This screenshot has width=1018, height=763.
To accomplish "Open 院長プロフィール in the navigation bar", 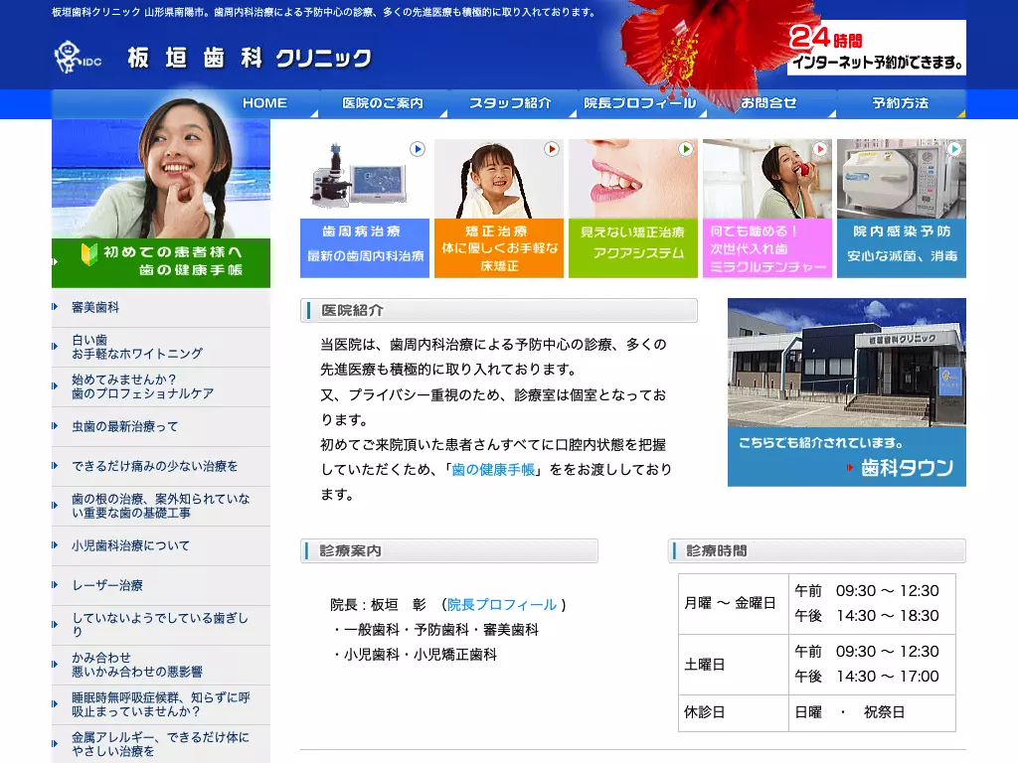I will (640, 103).
